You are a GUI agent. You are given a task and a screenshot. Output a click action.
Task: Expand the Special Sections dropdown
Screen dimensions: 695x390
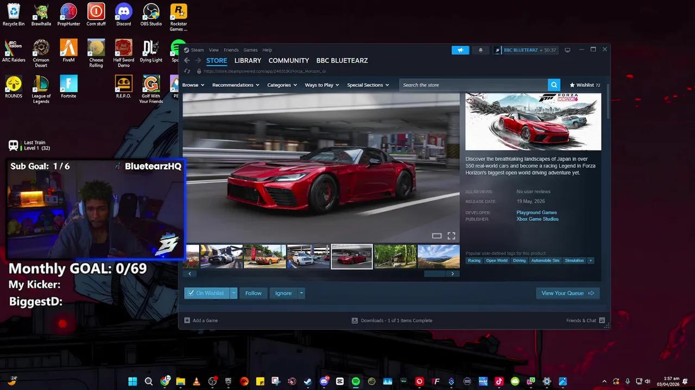coord(368,85)
